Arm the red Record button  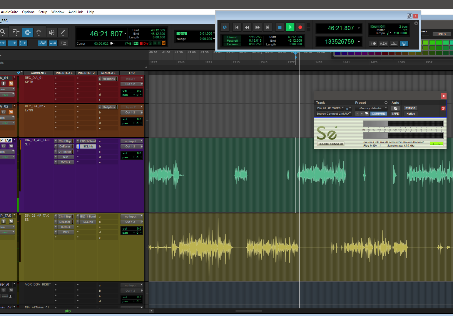coord(300,27)
